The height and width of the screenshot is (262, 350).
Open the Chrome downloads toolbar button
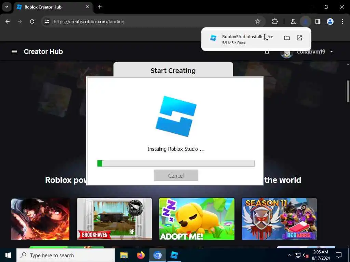click(x=305, y=21)
